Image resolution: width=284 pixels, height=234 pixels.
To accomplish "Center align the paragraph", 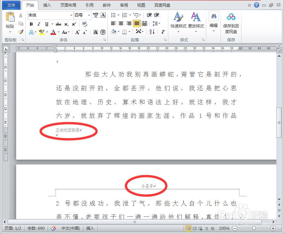I will 121,23.
